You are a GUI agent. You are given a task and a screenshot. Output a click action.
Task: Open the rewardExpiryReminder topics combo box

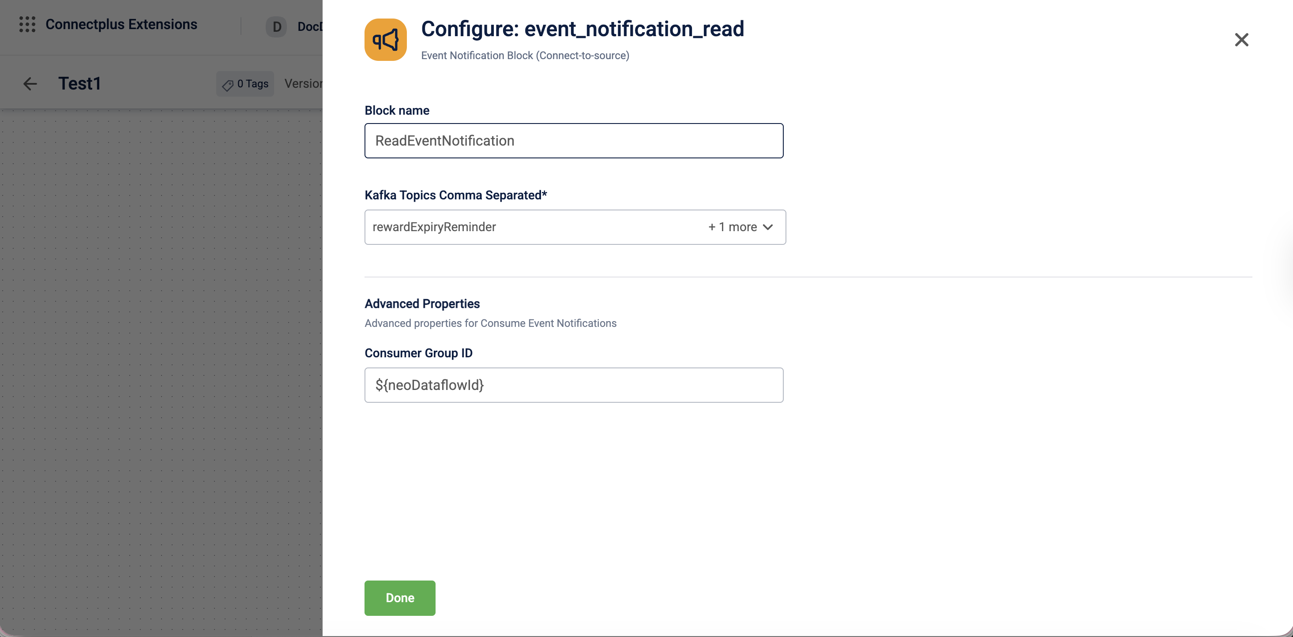(x=532, y=227)
